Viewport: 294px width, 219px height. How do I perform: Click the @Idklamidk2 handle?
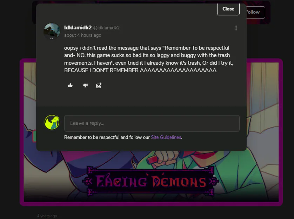[106, 28]
